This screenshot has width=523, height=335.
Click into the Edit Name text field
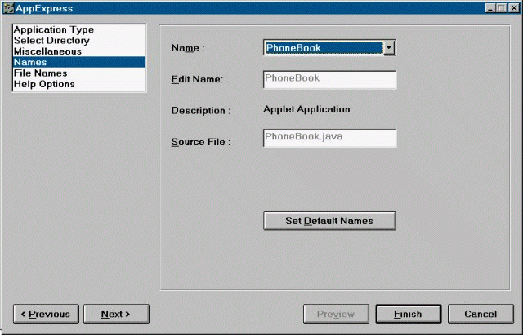coord(329,79)
